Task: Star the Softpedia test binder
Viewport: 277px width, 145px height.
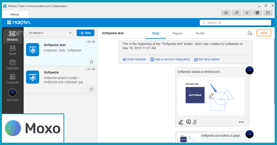Action: (x=91, y=62)
